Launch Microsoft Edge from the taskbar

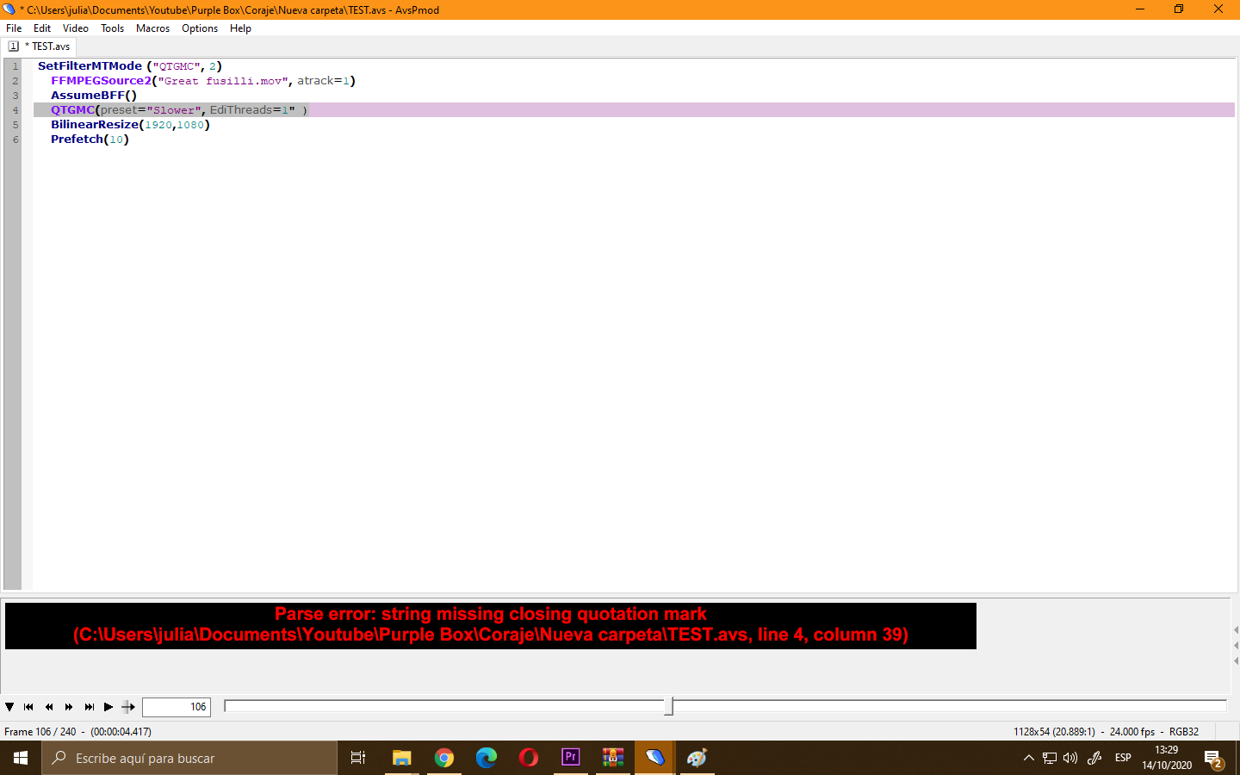tap(487, 758)
